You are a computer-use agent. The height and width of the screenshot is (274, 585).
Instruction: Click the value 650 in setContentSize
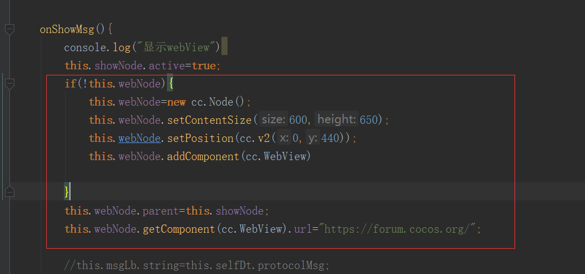coord(369,120)
